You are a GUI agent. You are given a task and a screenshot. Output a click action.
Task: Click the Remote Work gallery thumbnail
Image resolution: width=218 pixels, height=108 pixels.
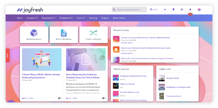coord(162,78)
